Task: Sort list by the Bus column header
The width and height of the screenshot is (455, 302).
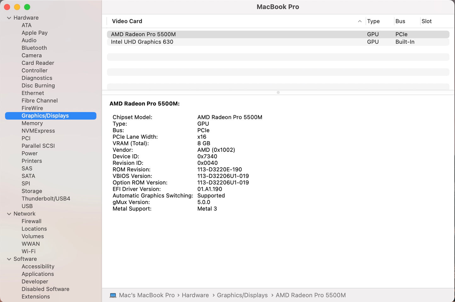Action: tap(400, 21)
